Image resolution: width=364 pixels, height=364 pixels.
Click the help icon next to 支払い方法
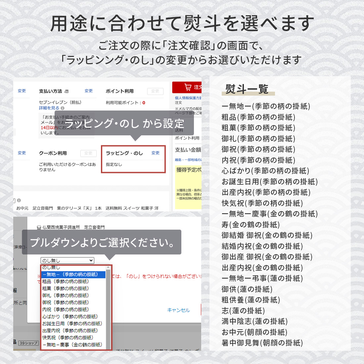pos(67,91)
